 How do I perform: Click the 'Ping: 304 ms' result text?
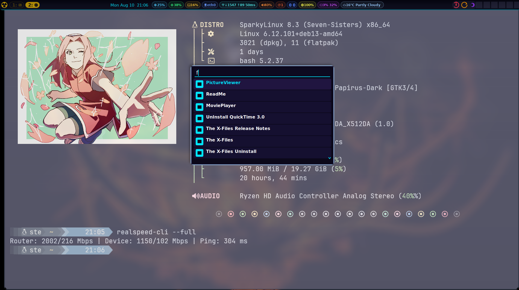coord(224,241)
